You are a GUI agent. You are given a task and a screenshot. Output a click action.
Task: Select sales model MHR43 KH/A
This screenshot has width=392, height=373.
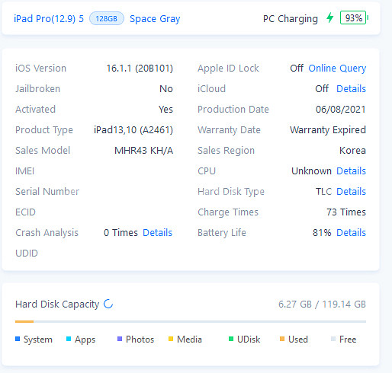pos(143,151)
